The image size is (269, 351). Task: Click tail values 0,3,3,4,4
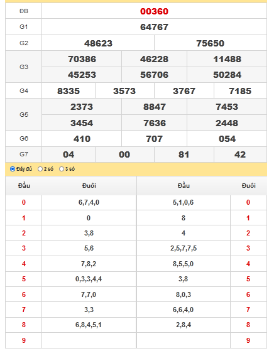89,279
